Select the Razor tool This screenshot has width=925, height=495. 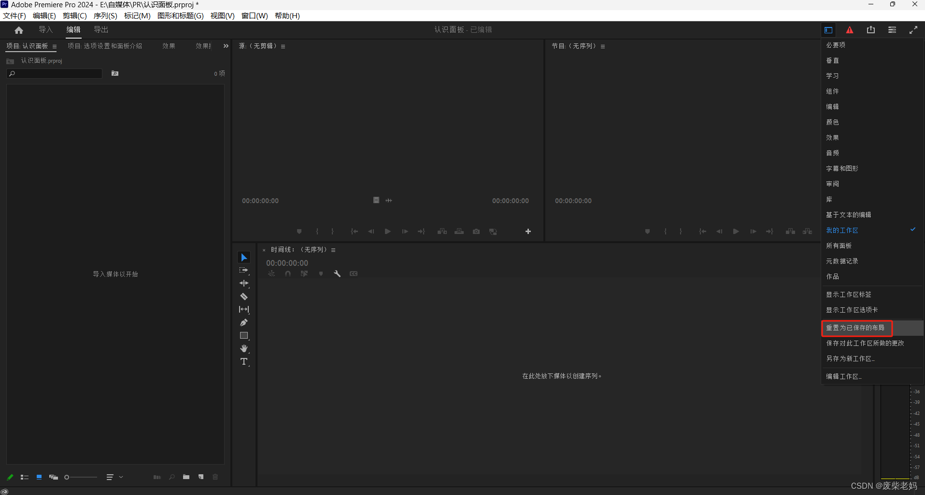click(244, 297)
